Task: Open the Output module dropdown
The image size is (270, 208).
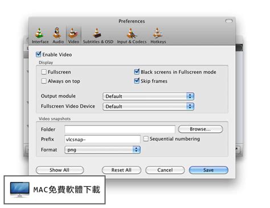Action: point(148,96)
